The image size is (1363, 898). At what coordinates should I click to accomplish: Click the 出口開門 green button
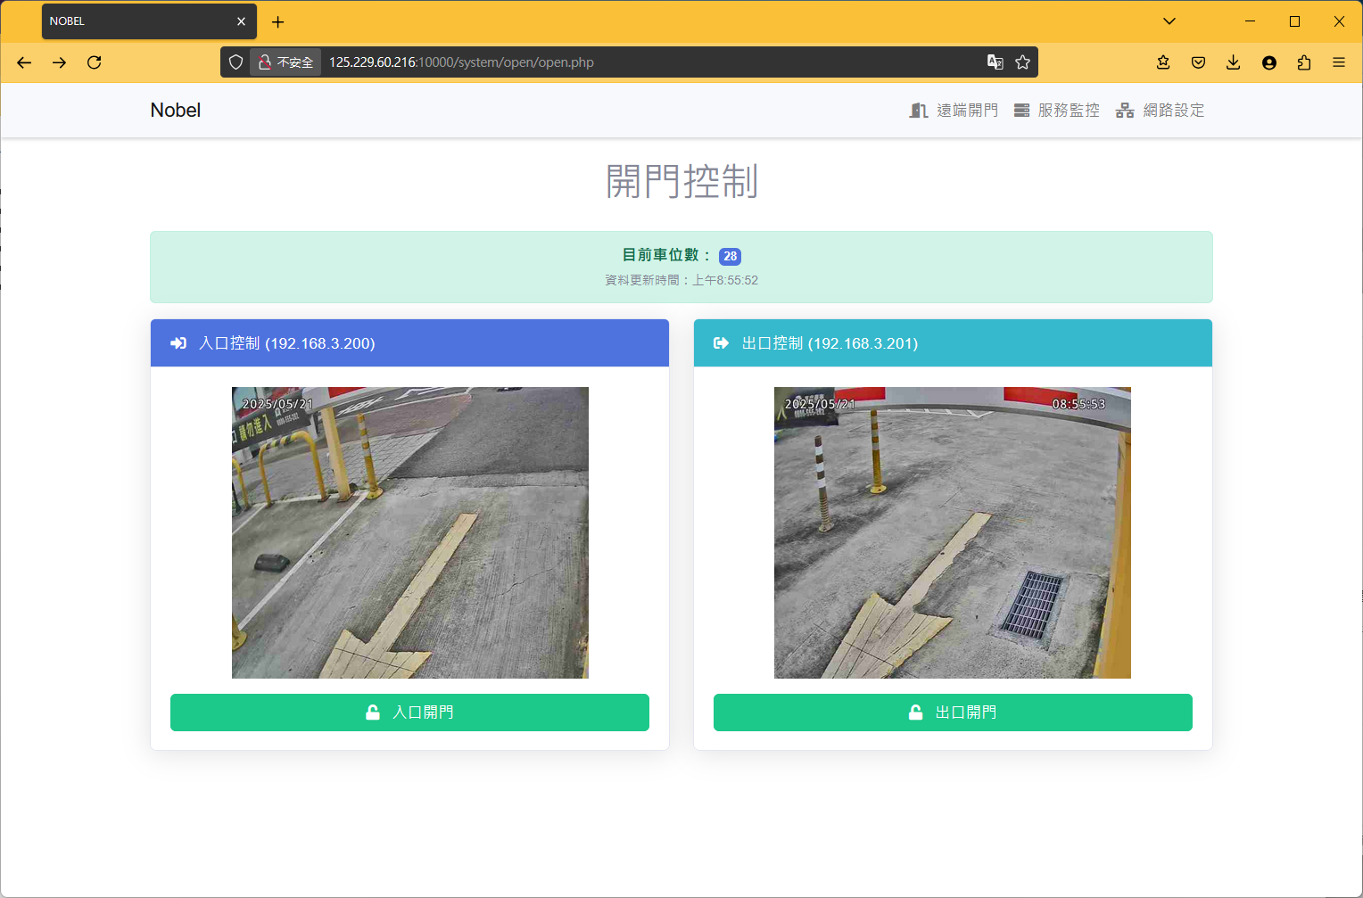(953, 713)
